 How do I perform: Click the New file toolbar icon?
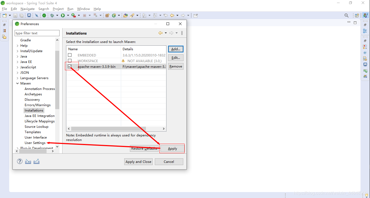[5, 15]
